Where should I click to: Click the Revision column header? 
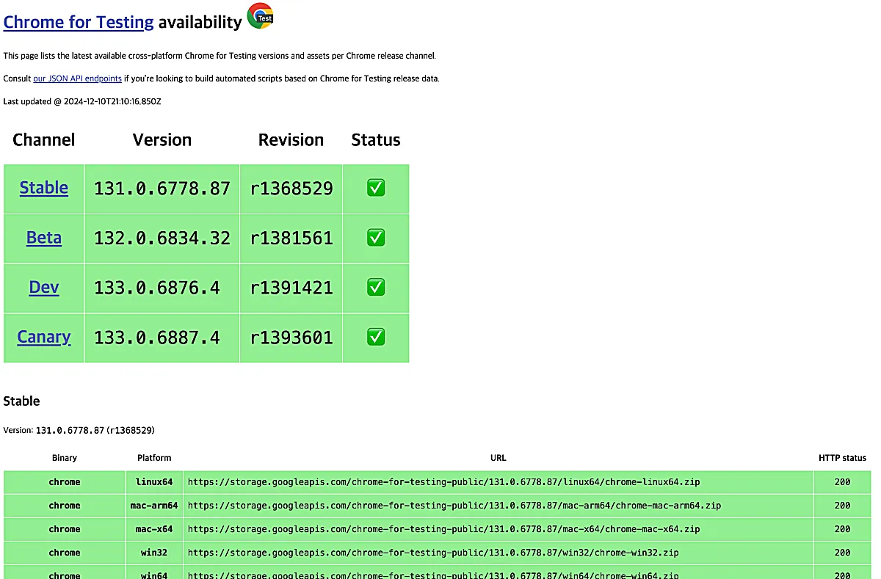point(291,140)
